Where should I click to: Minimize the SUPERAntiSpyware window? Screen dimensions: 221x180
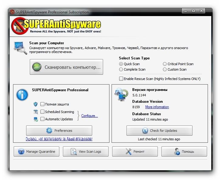click(x=186, y=11)
